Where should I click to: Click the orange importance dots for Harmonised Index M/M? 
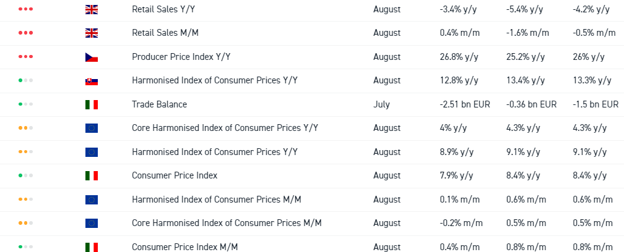26,199
